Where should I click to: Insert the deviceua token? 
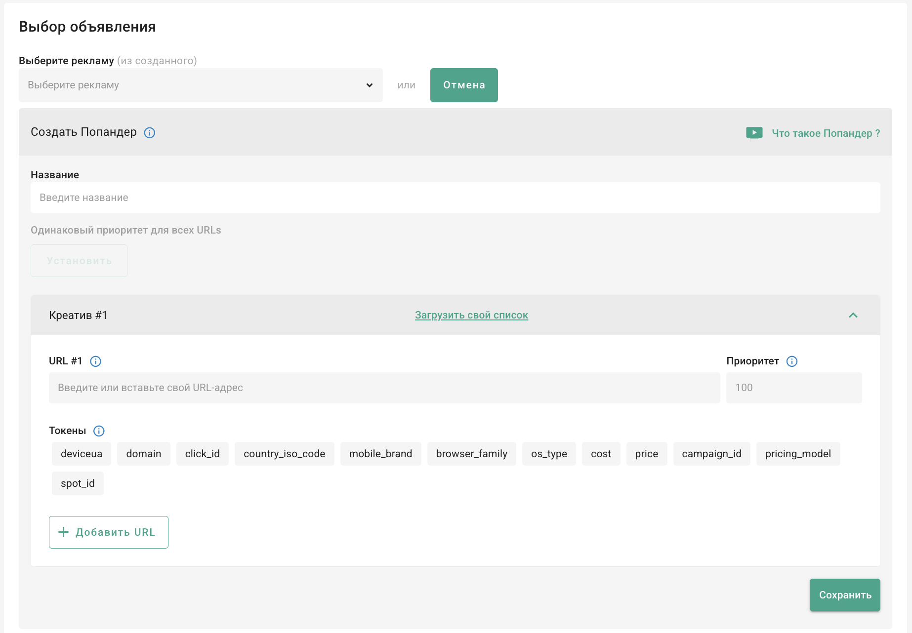click(x=82, y=454)
